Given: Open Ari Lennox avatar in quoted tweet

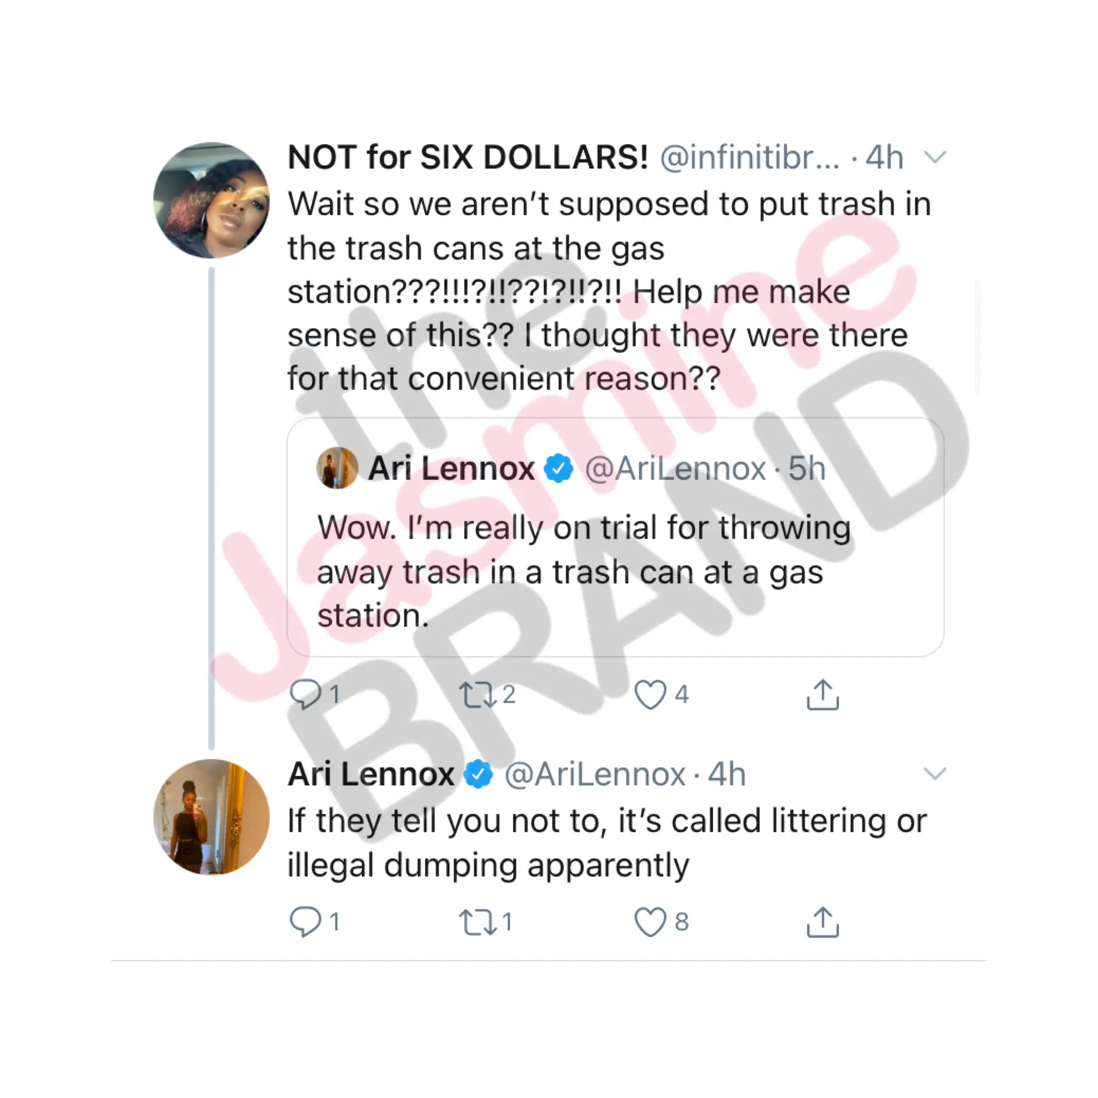Looking at the screenshot, I should (337, 468).
